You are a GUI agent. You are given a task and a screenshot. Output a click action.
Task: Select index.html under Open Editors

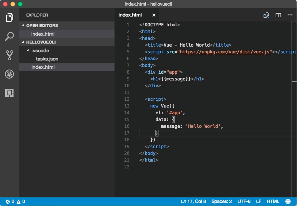67,34
